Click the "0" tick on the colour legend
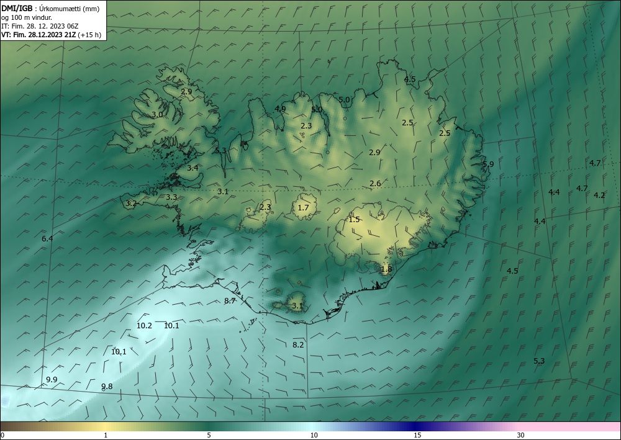The image size is (621, 440). tap(2, 436)
